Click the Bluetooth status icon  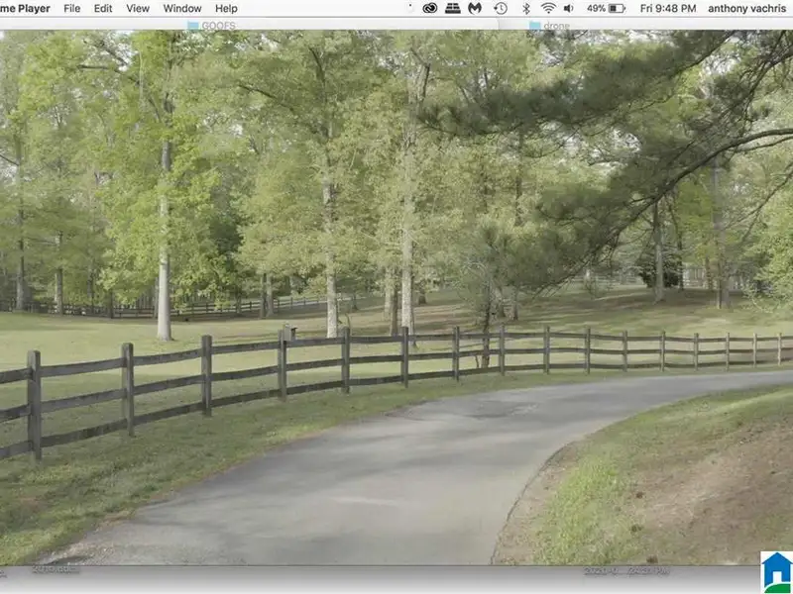525,8
